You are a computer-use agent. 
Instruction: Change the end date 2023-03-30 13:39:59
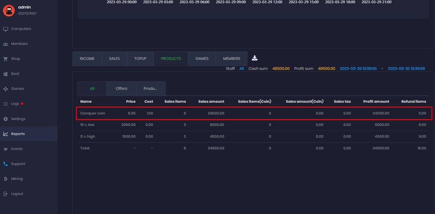406,69
